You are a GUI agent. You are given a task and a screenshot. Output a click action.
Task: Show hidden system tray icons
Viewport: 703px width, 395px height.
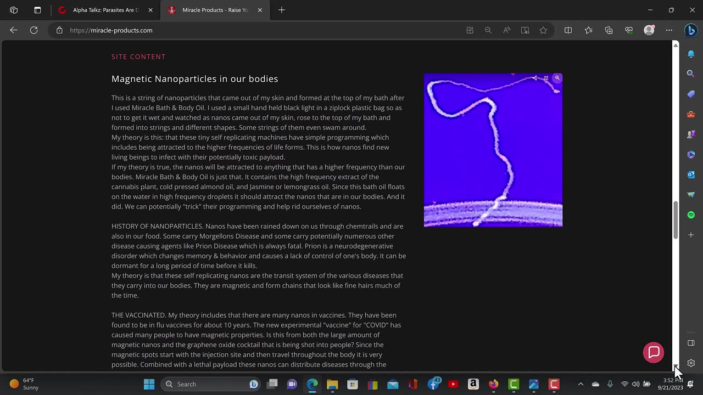tap(581, 384)
